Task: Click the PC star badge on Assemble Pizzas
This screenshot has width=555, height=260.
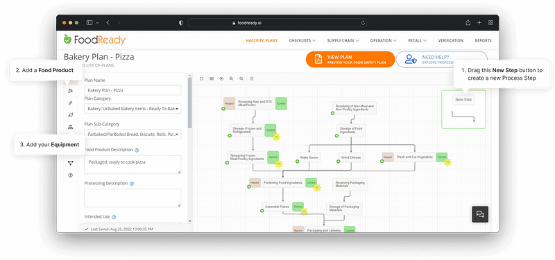Action: point(303,211)
